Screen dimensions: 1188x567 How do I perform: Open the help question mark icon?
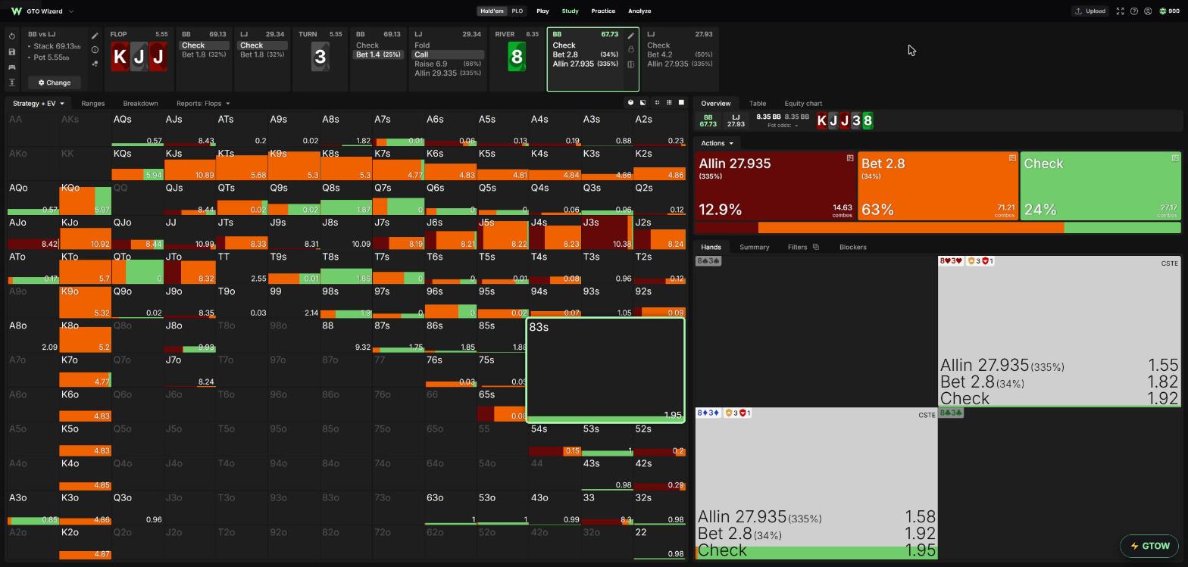click(1134, 11)
